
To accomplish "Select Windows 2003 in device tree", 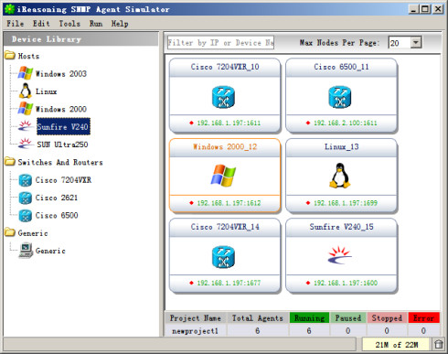I will 61,73.
